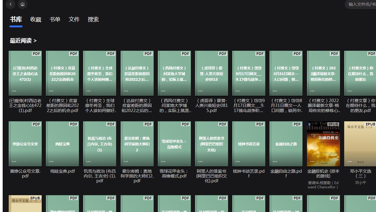
Task: Go back with the left arrow button
Action: click(11, 4)
